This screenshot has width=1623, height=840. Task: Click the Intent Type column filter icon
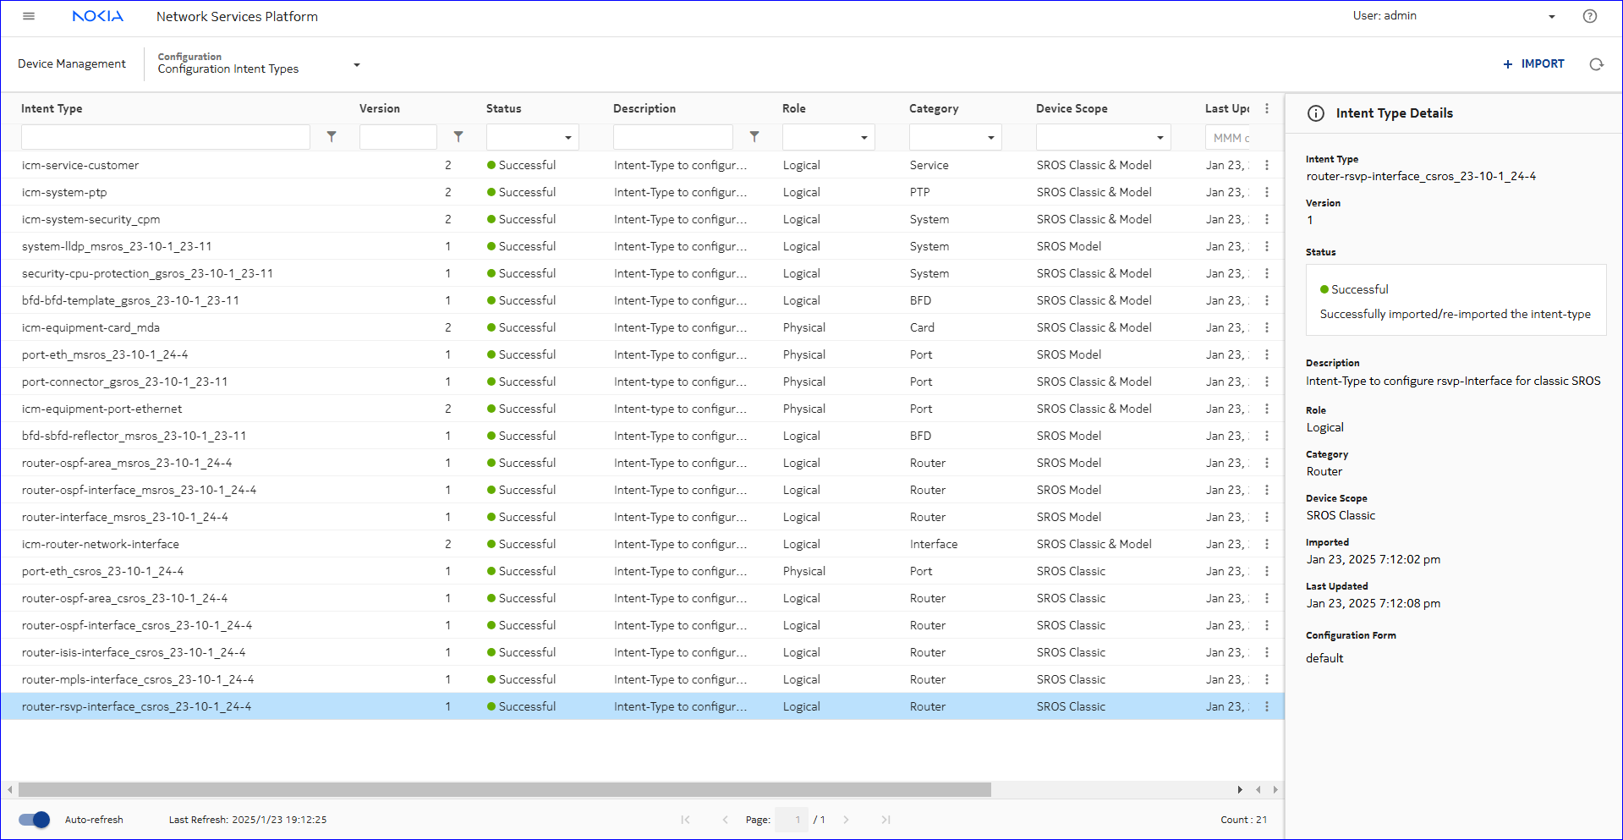332,137
